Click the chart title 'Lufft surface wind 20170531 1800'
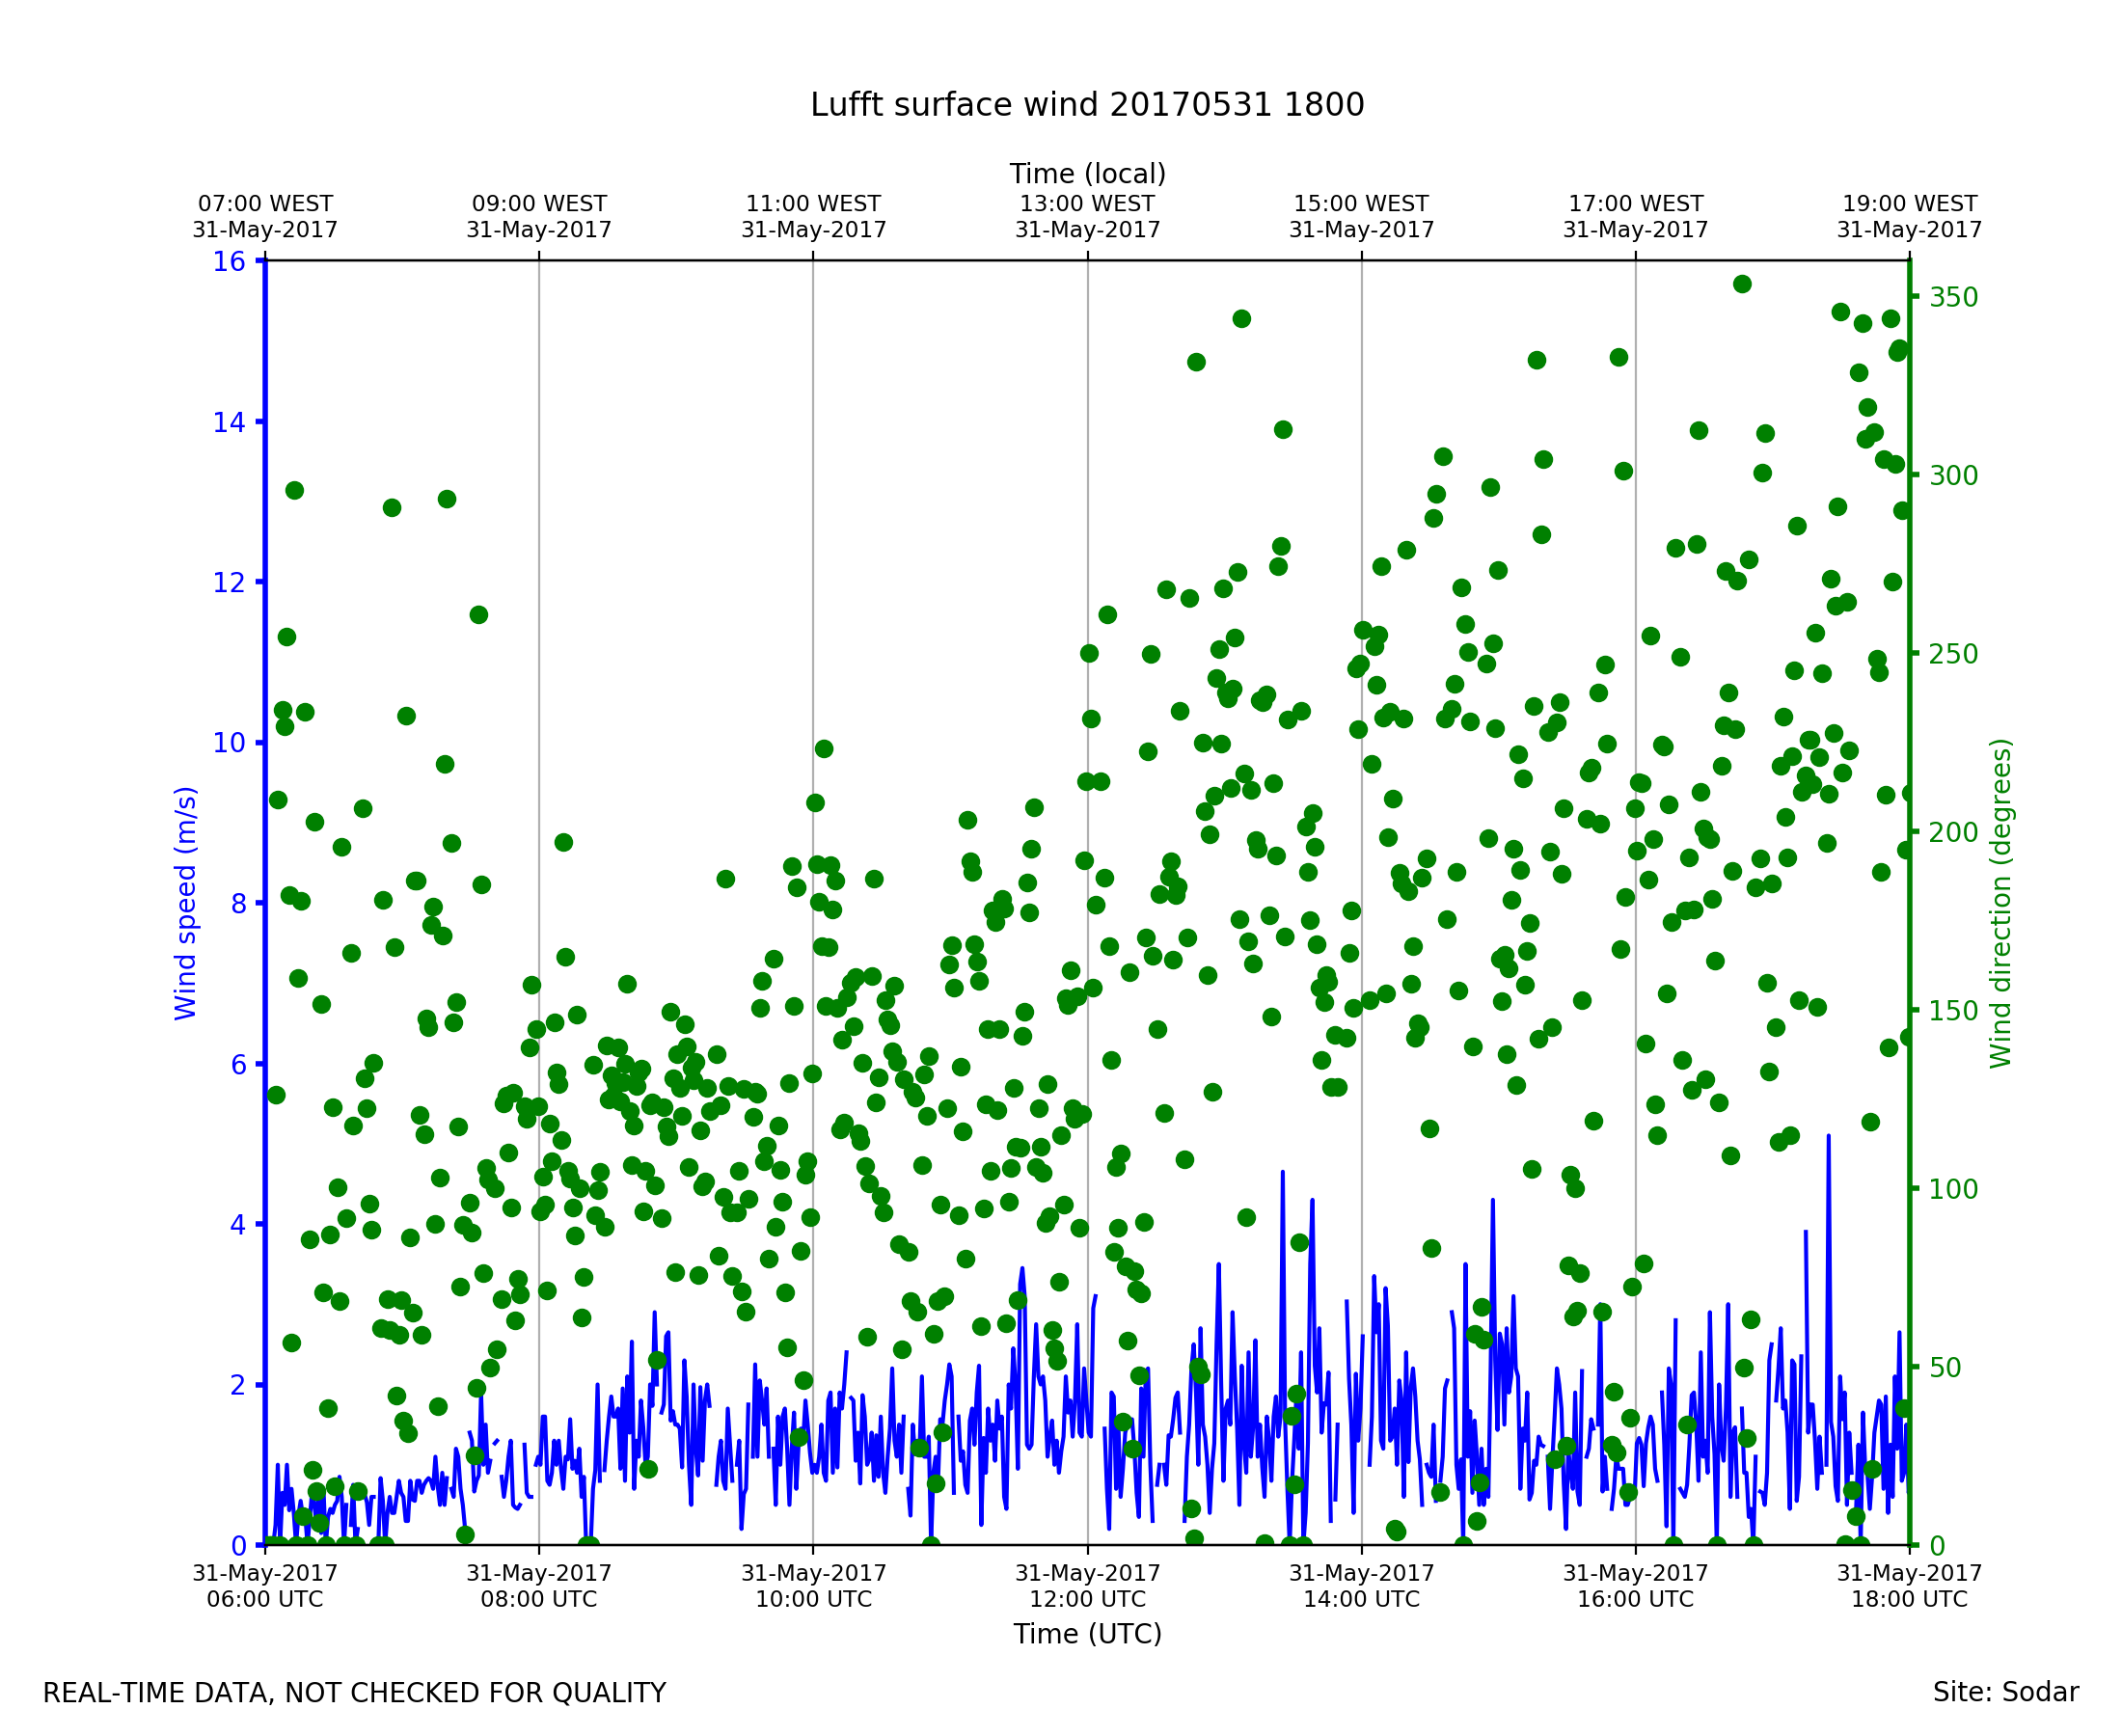The height and width of the screenshot is (1736, 2122). point(1087,105)
